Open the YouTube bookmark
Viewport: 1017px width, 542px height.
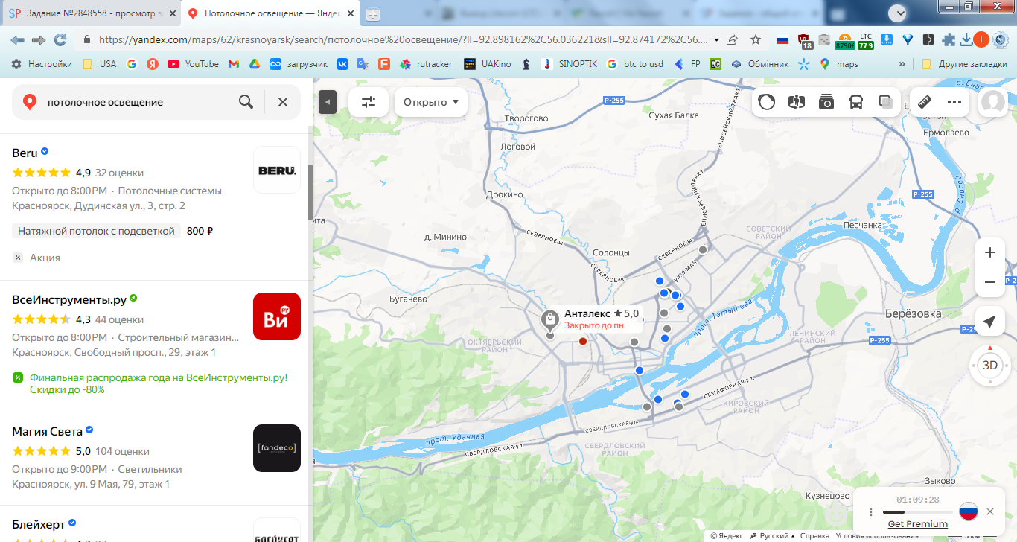tap(194, 64)
